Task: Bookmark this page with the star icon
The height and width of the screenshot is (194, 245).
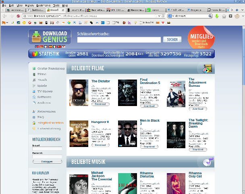Action: tap(156, 16)
